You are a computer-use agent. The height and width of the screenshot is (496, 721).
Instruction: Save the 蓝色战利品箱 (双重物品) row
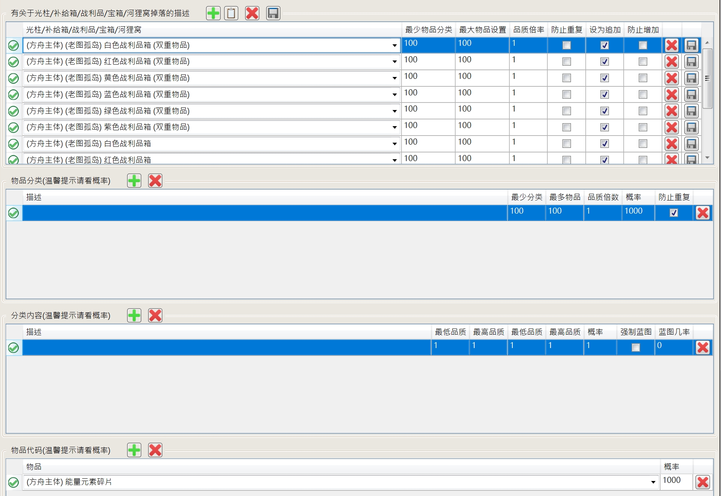tap(691, 94)
